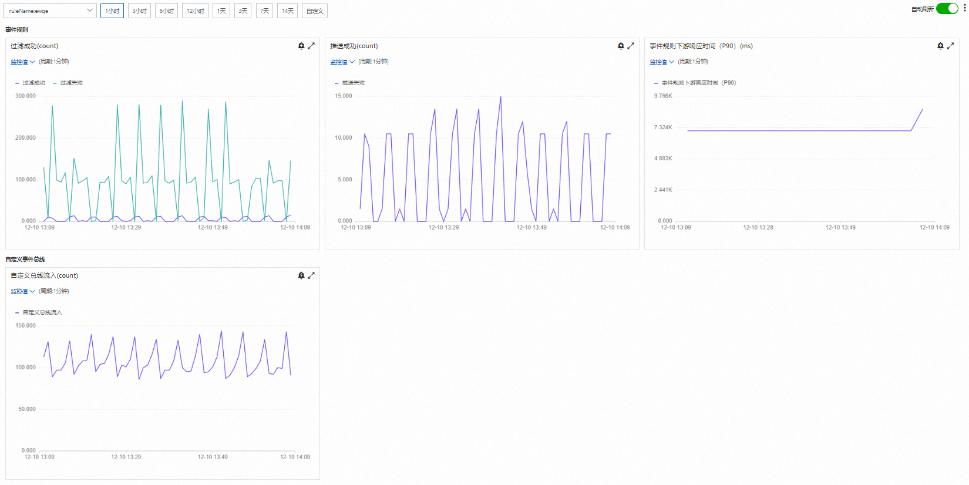Click 9.766K axis label in response time chart
The width and height of the screenshot is (969, 485).
point(663,96)
